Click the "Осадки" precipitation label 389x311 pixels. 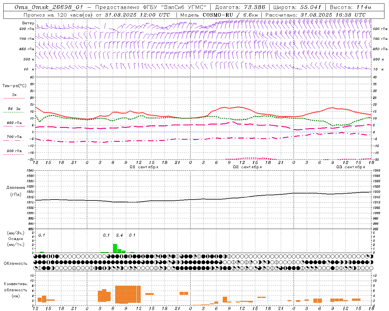pyautogui.click(x=16, y=239)
